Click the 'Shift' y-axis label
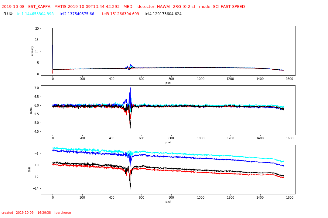 [30, 169]
